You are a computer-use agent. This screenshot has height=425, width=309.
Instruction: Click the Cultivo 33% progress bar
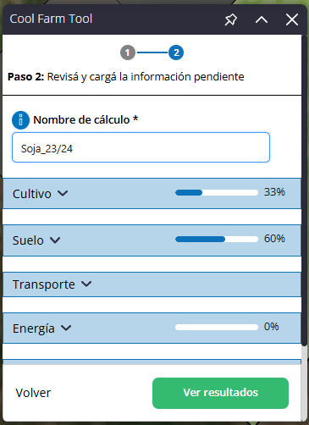[217, 193]
